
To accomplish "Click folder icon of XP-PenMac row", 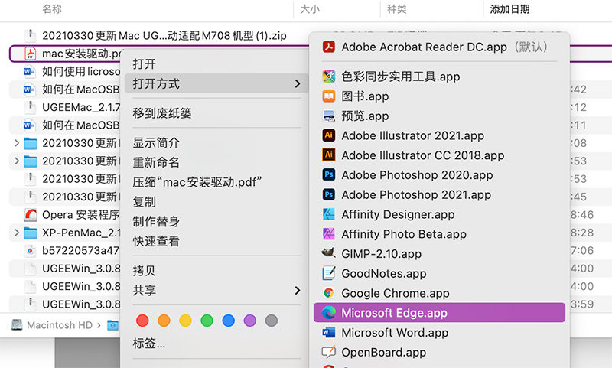I will [30, 233].
